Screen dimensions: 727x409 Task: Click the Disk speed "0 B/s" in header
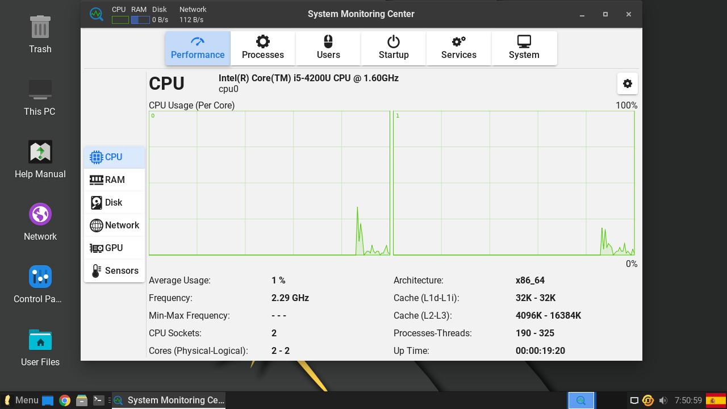[x=160, y=20]
